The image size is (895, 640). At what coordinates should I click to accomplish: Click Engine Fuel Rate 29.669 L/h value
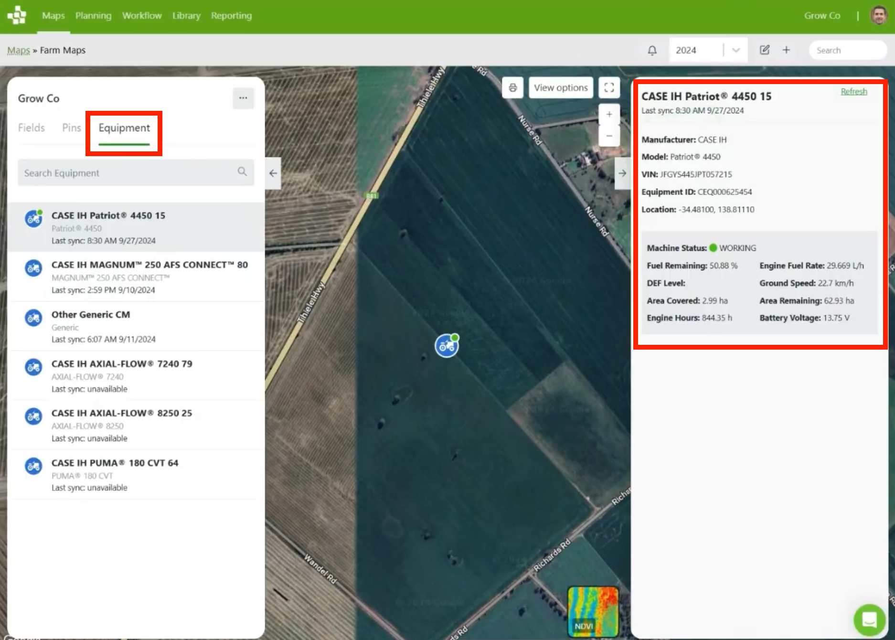[845, 266]
